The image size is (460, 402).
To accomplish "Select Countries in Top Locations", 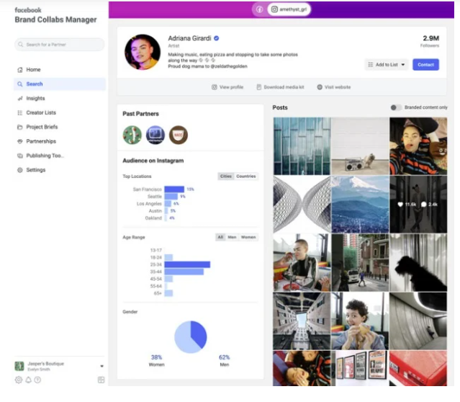I will [246, 177].
